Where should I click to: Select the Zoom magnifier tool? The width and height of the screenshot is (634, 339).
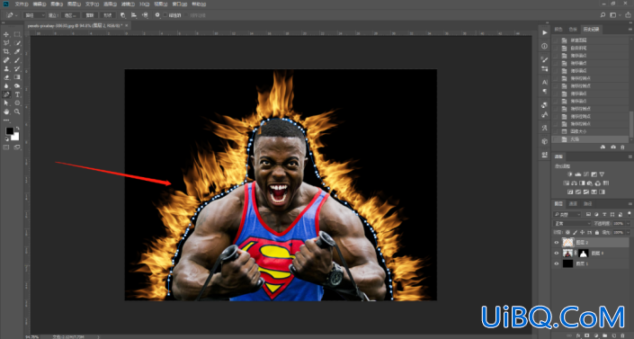[17, 112]
